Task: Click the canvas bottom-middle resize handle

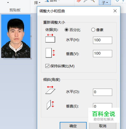Action: [x=16, y=59]
